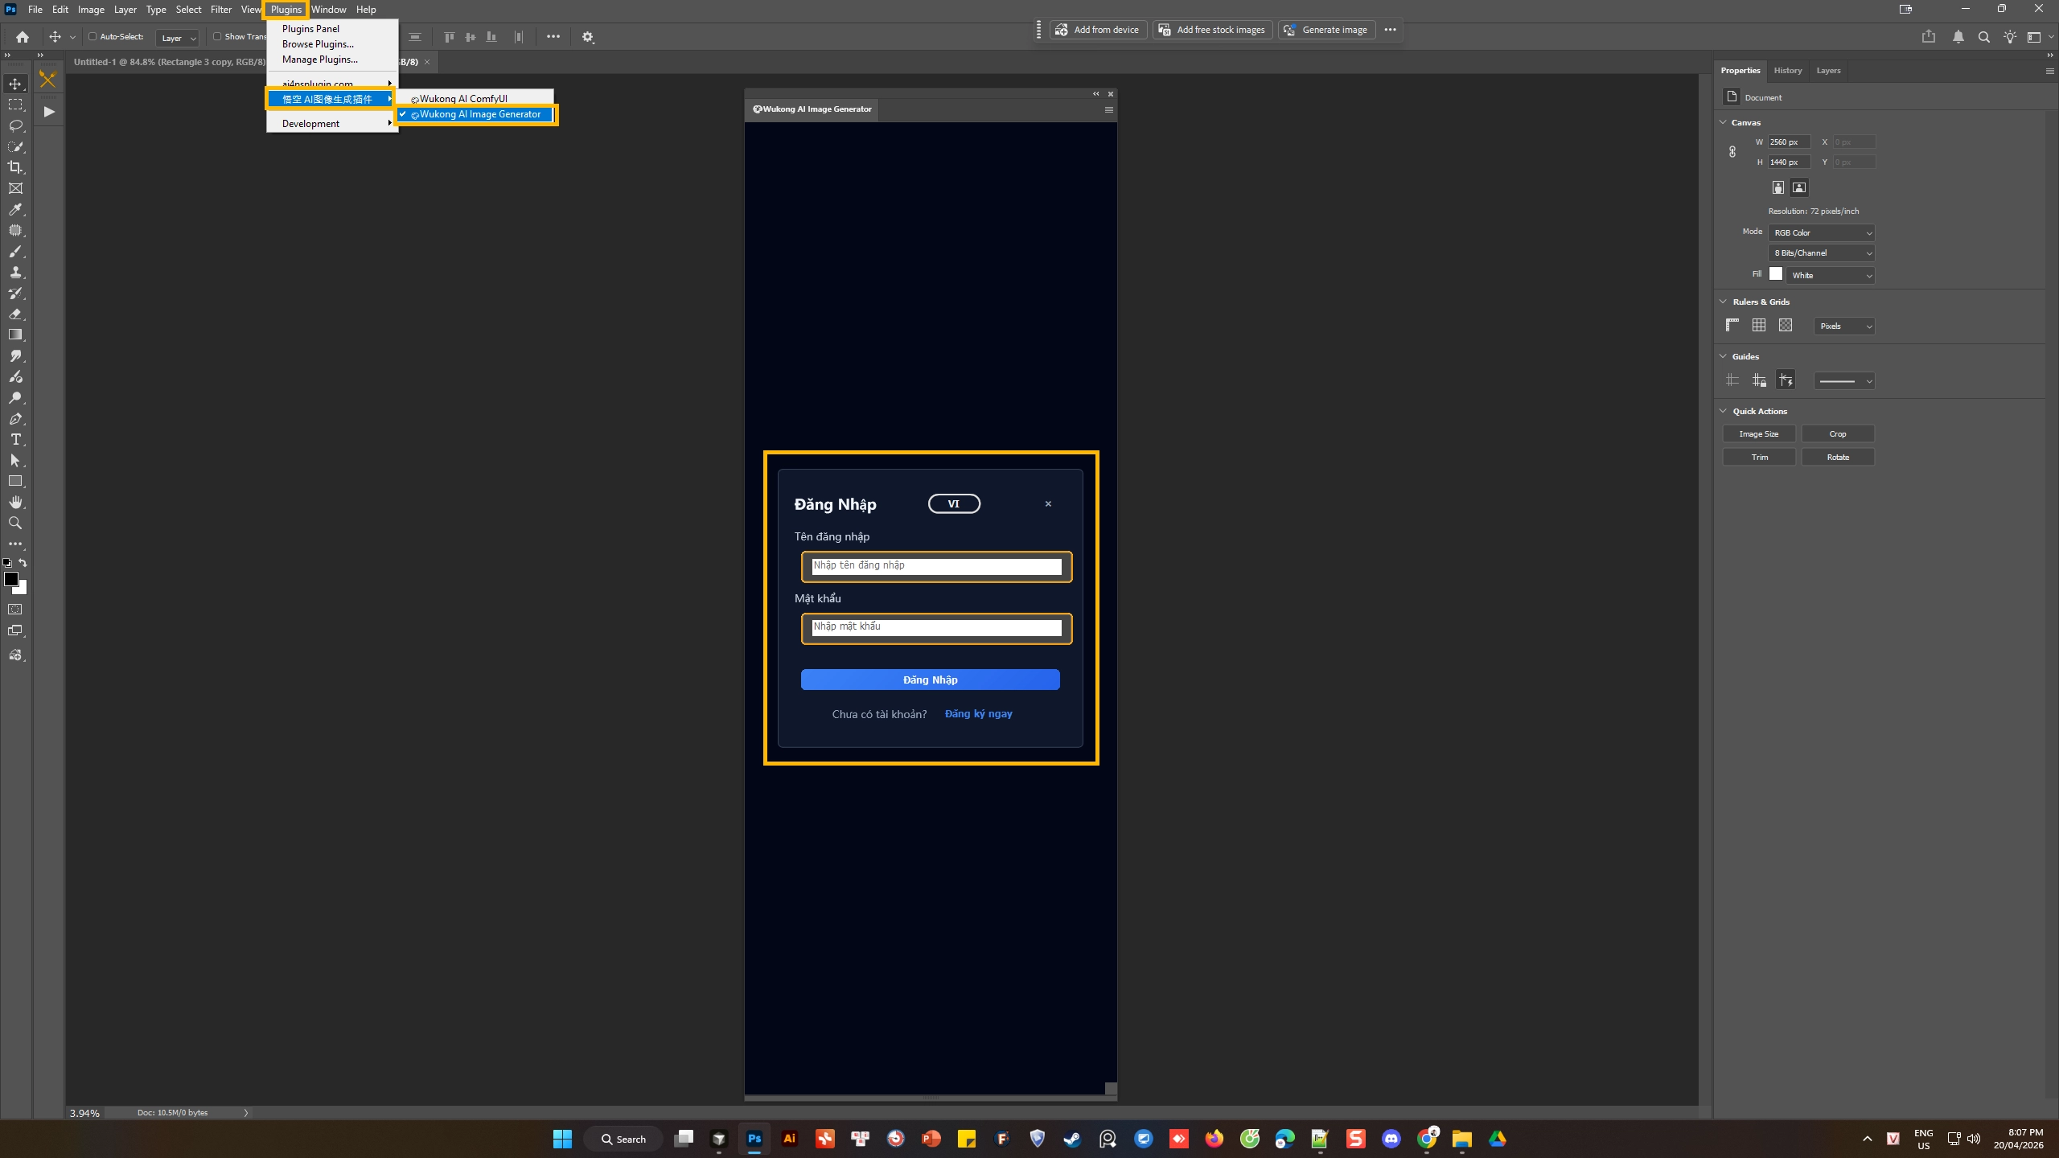The height and width of the screenshot is (1158, 2059).
Task: Click the grid icon in Rulers & Grids
Action: point(1759,325)
